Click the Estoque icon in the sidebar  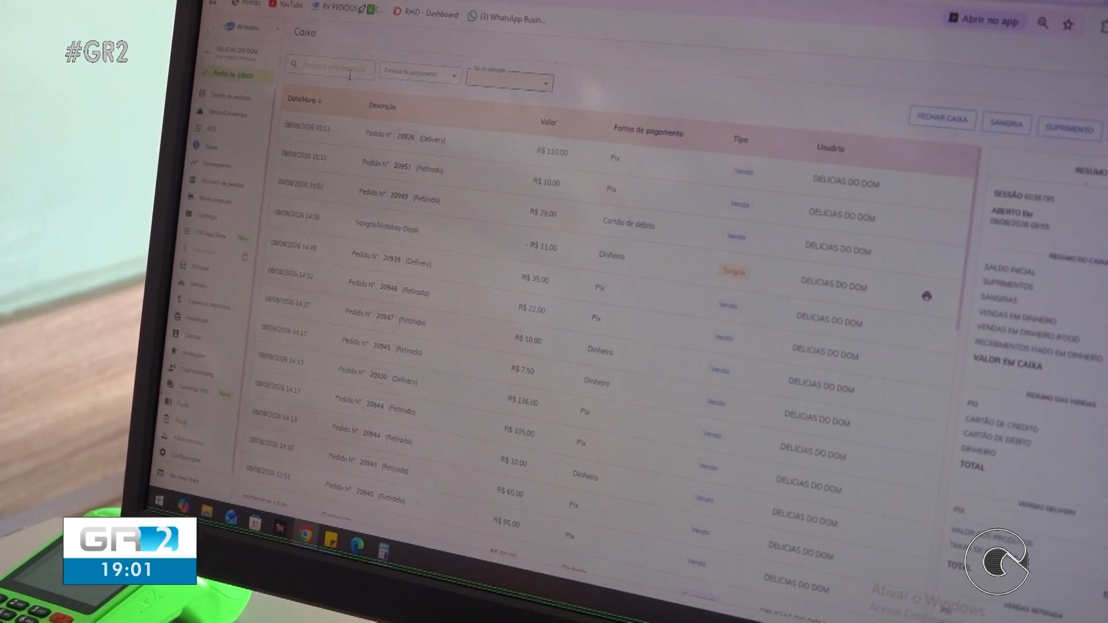[183, 265]
